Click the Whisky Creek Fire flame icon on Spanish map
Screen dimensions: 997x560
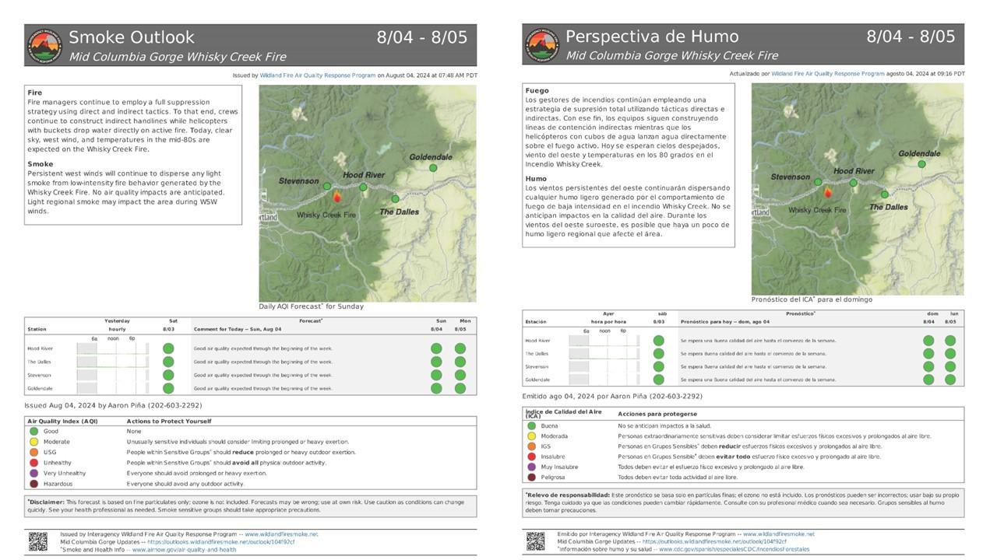pos(827,192)
